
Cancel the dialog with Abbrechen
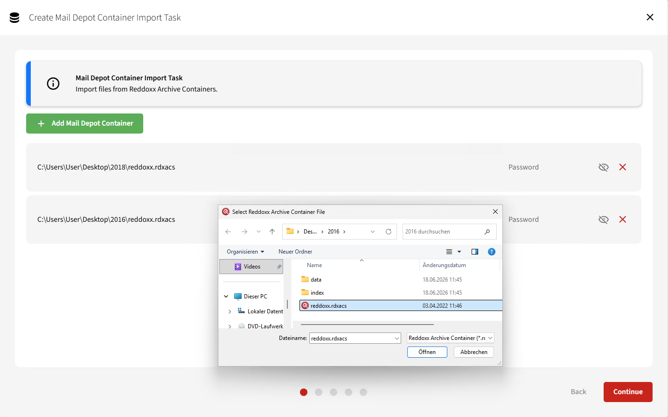tap(473, 352)
